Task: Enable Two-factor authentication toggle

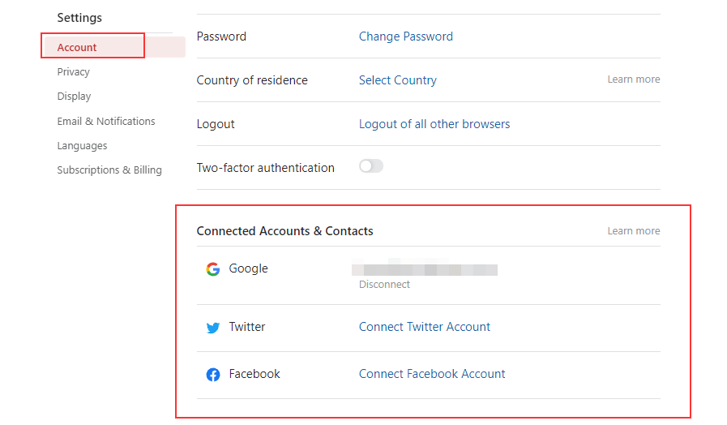Action: [371, 166]
